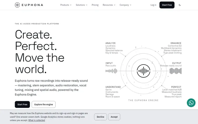Click 'Room & space' text
This screenshot has height=124, width=198.
[112, 97]
